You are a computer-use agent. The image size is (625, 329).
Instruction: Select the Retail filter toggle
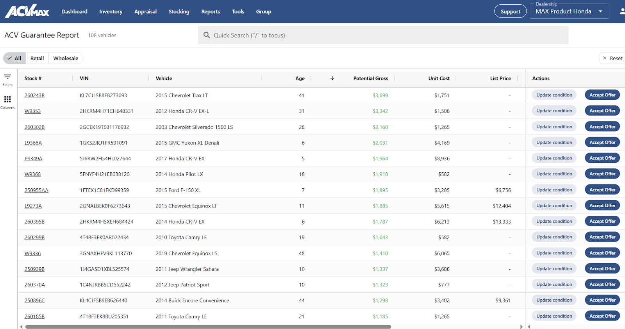(x=37, y=58)
